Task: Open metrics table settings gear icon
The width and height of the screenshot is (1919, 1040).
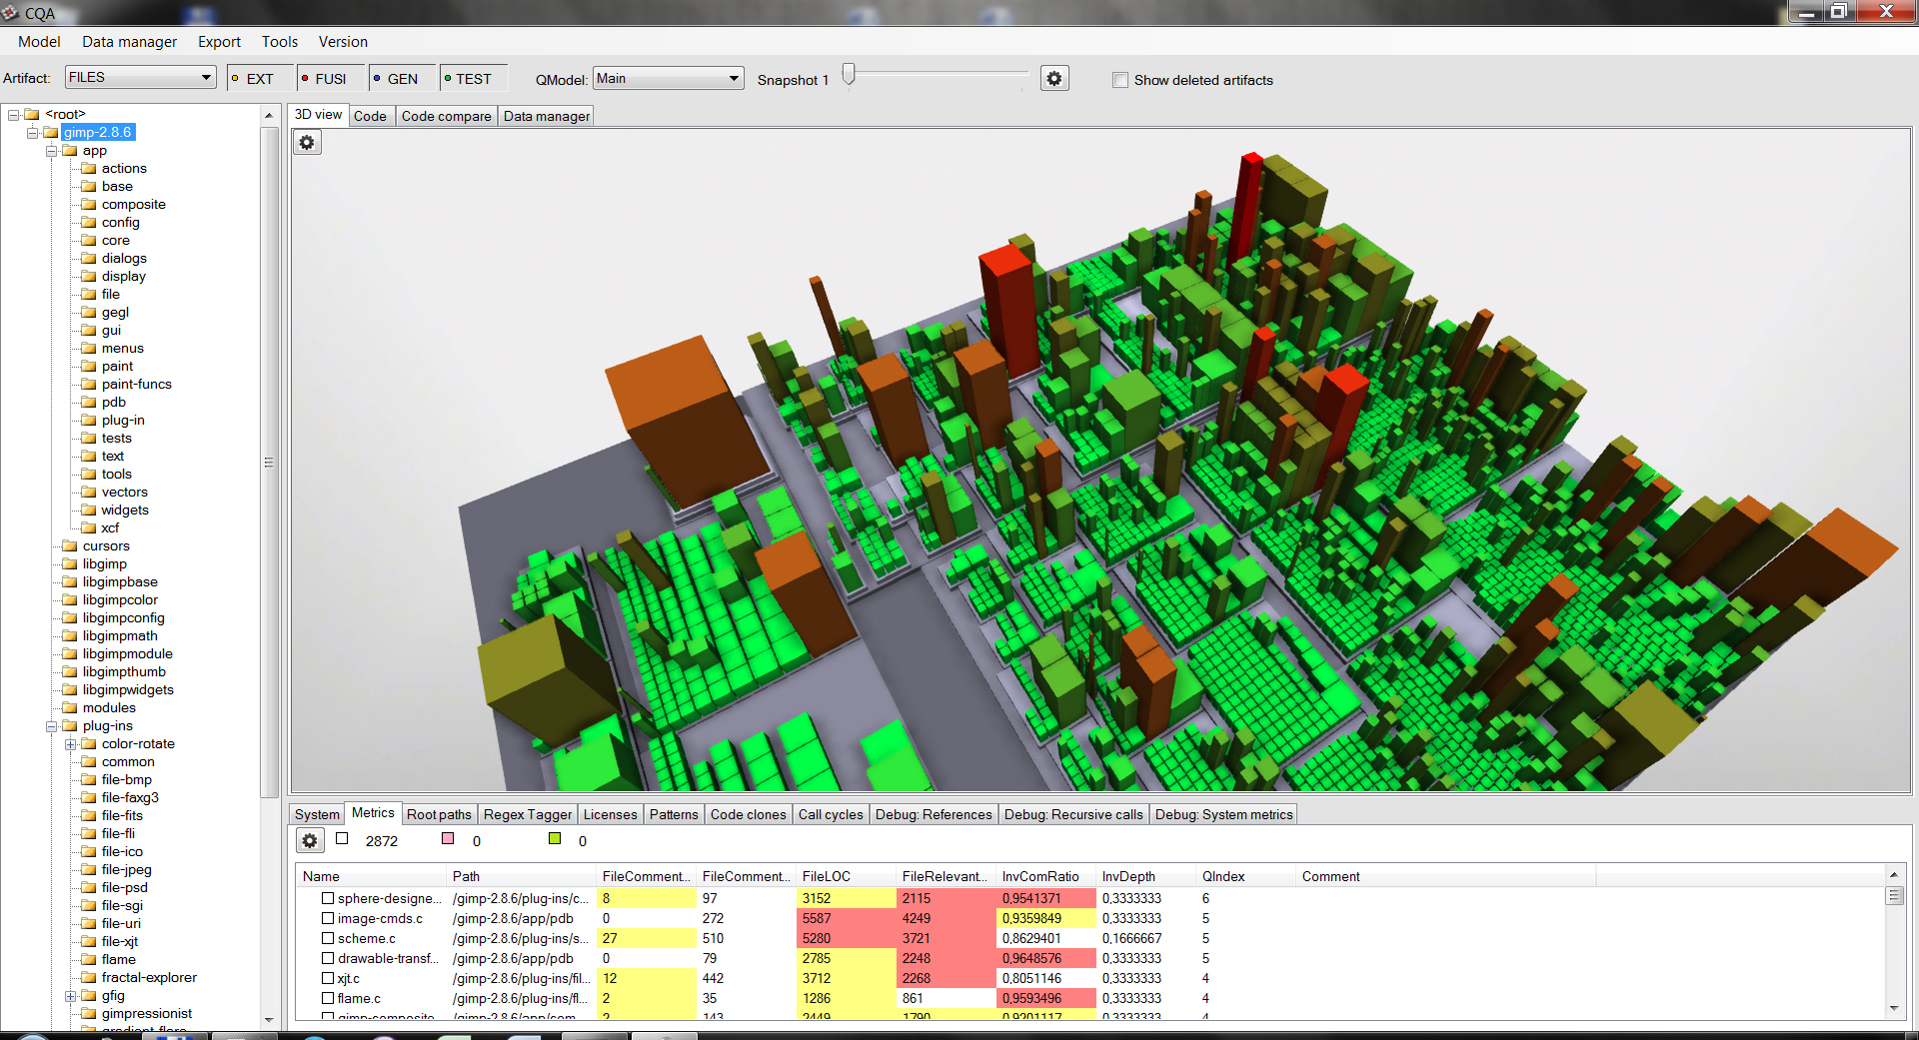Action: click(310, 841)
